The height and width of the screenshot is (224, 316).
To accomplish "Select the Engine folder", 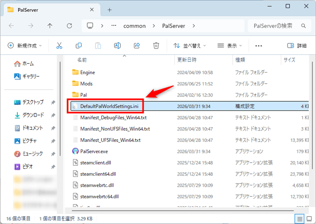I will (88, 72).
